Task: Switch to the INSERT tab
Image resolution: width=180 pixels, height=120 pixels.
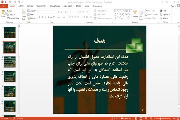Action: coord(21,6)
